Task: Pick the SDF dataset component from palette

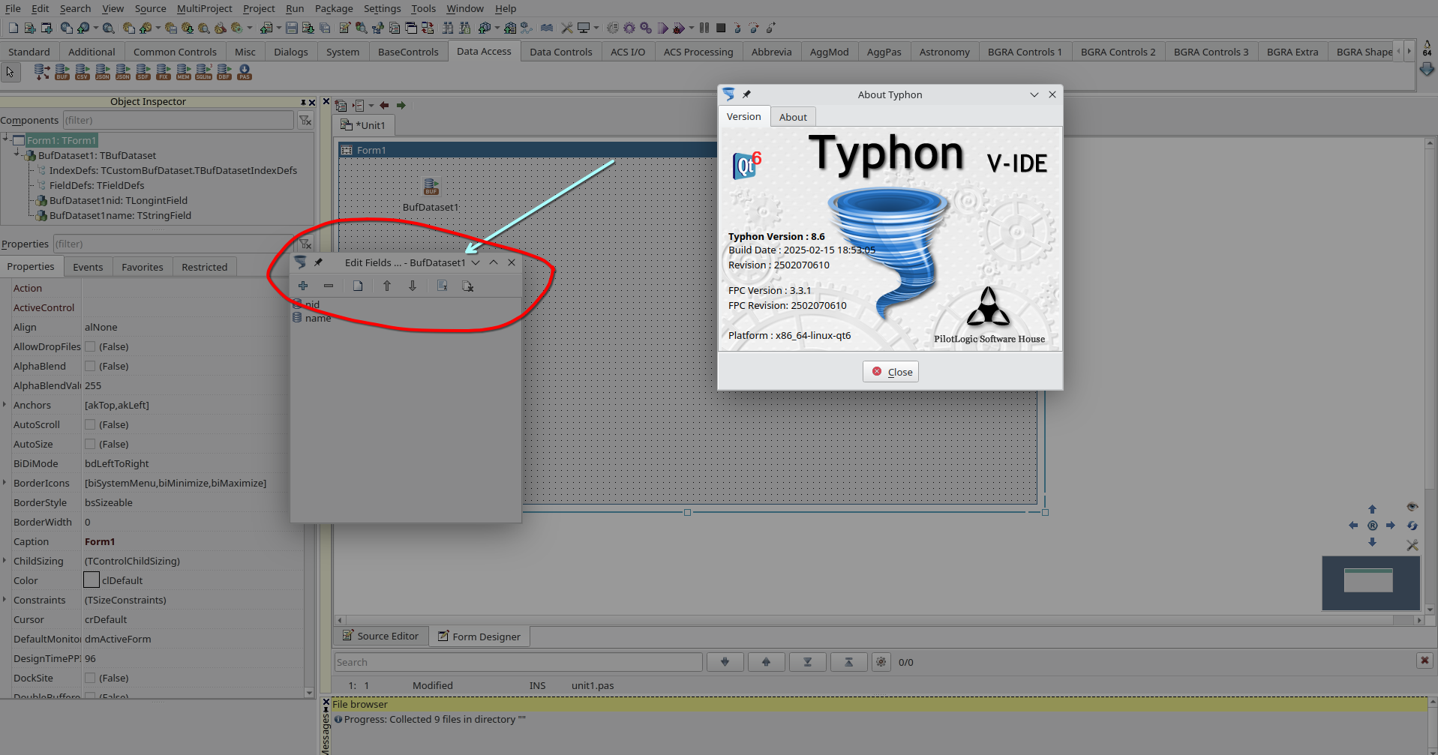Action: (x=143, y=72)
